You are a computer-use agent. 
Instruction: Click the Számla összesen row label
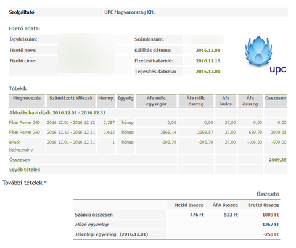pyautogui.click(x=94, y=215)
